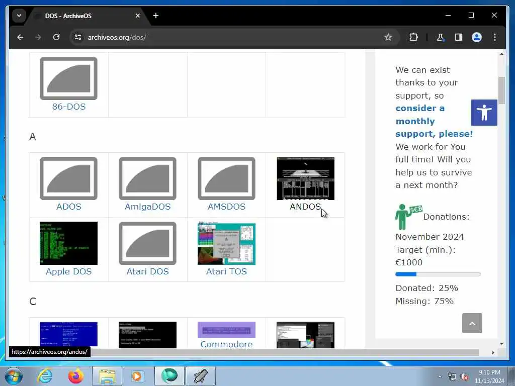The width and height of the screenshot is (515, 386).
Task: Open the ANDOS link
Action: tap(305, 207)
